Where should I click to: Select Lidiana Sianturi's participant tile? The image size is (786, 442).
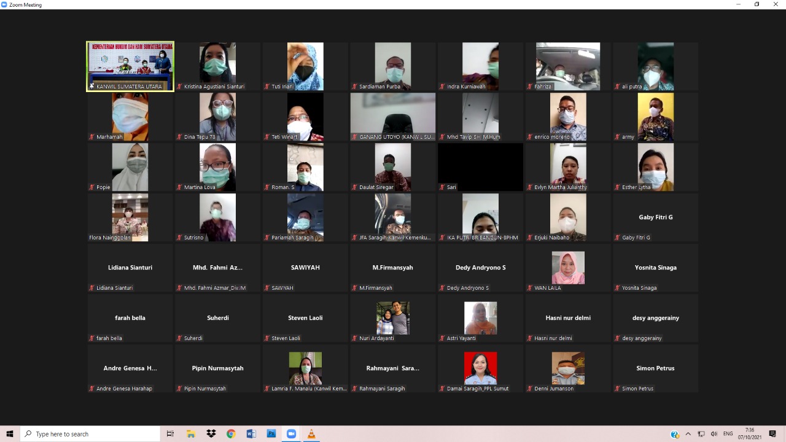(x=130, y=268)
